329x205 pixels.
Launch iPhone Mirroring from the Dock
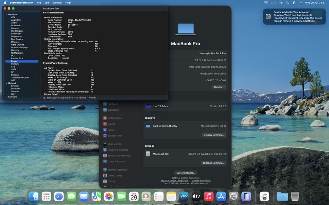(x=246, y=196)
